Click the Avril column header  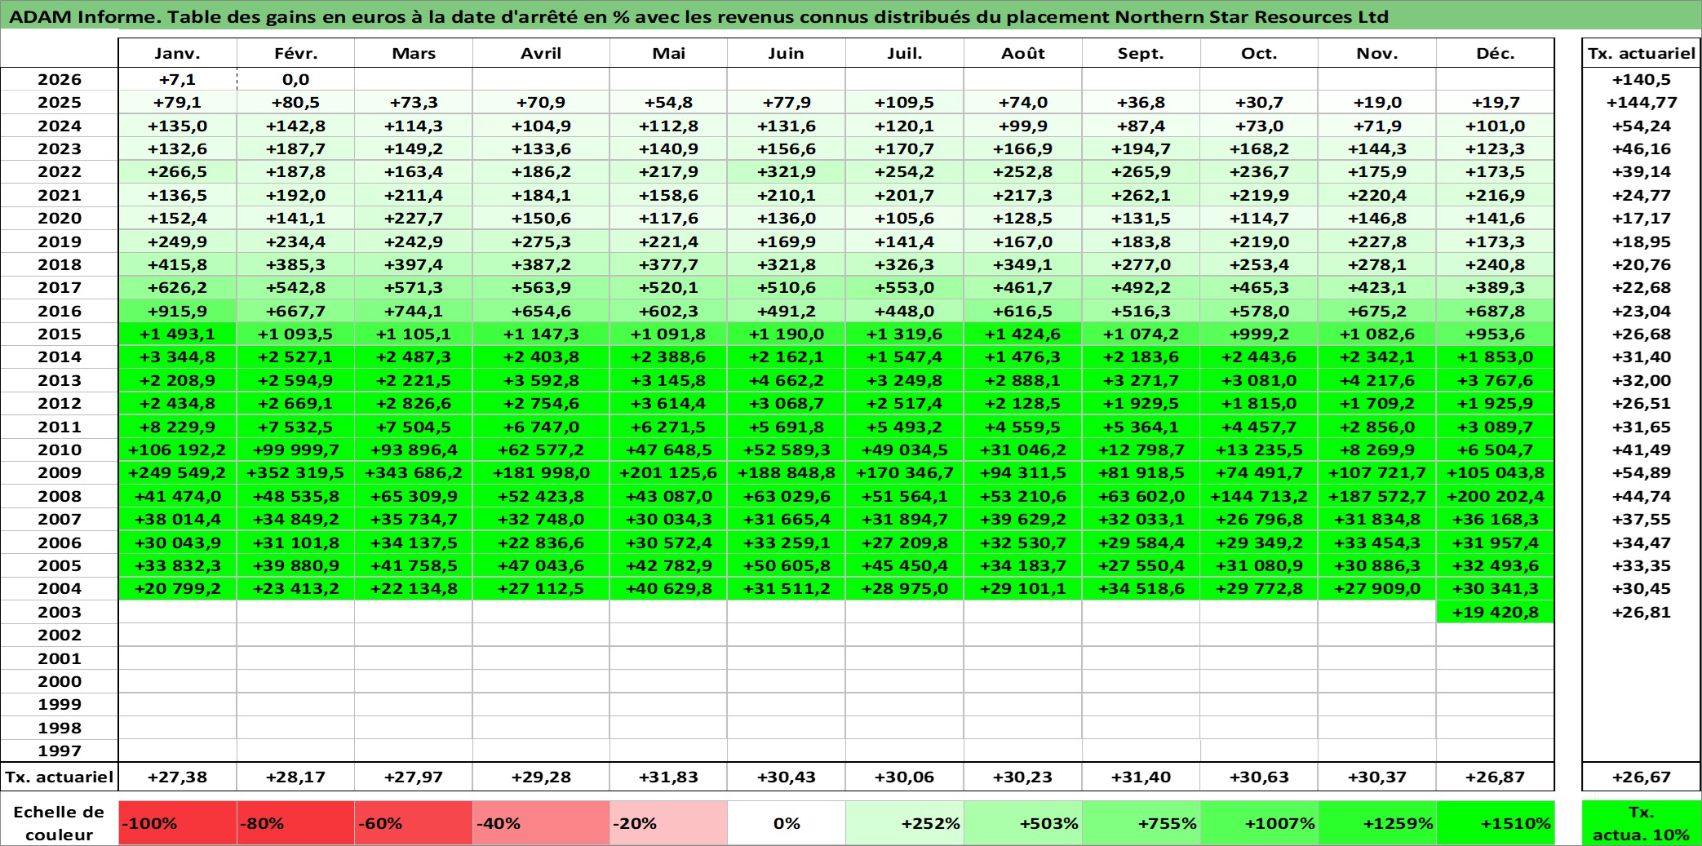click(x=541, y=53)
